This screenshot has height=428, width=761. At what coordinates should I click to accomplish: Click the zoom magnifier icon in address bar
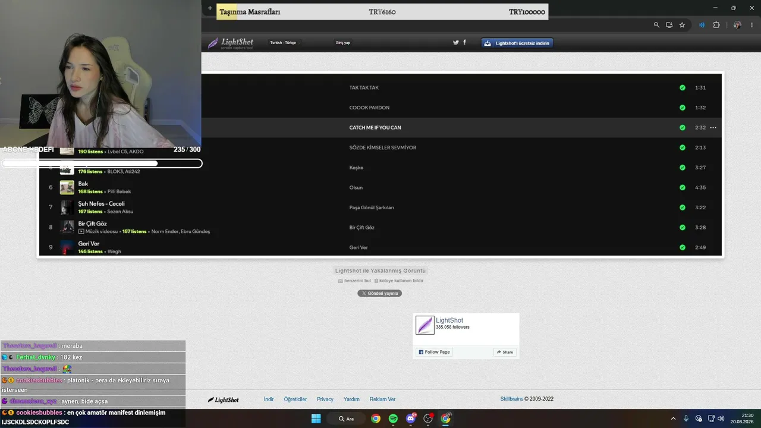(x=656, y=25)
